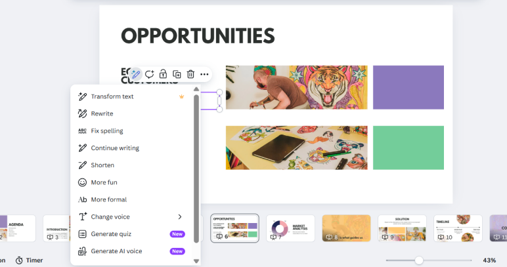
Task: Click the Generate quiz list icon
Action: pos(83,234)
